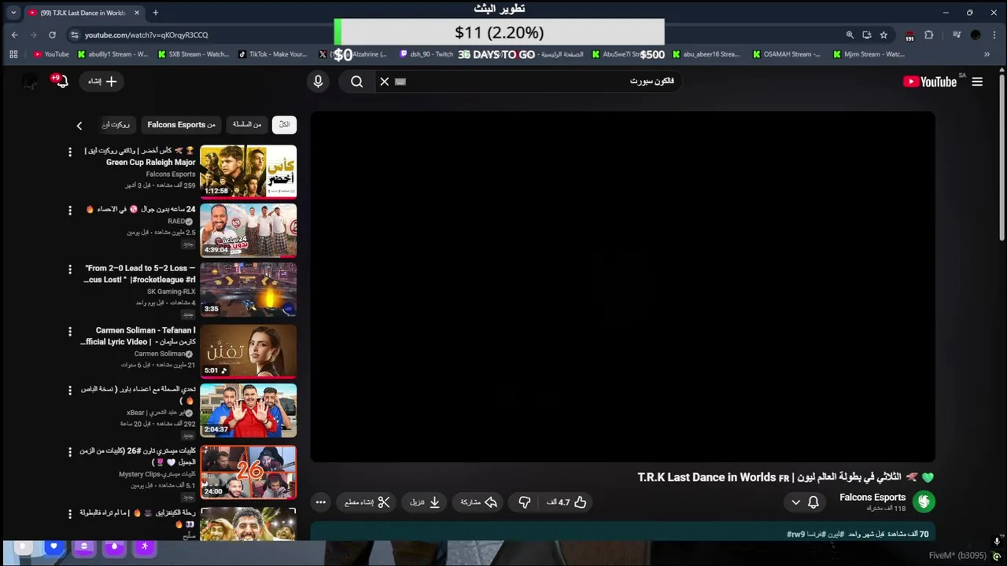Screen dimensions: 1007x566
Task: Click the browser address bar URL
Action: pos(146,35)
